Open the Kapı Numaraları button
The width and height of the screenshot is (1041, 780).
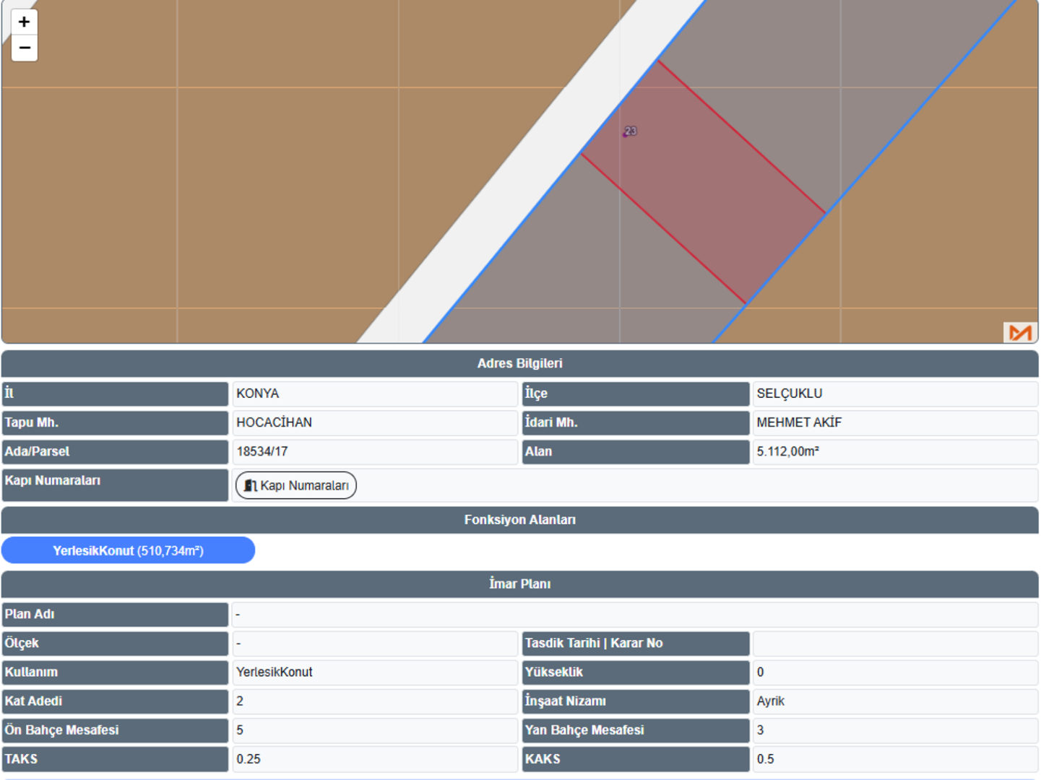[x=296, y=485]
